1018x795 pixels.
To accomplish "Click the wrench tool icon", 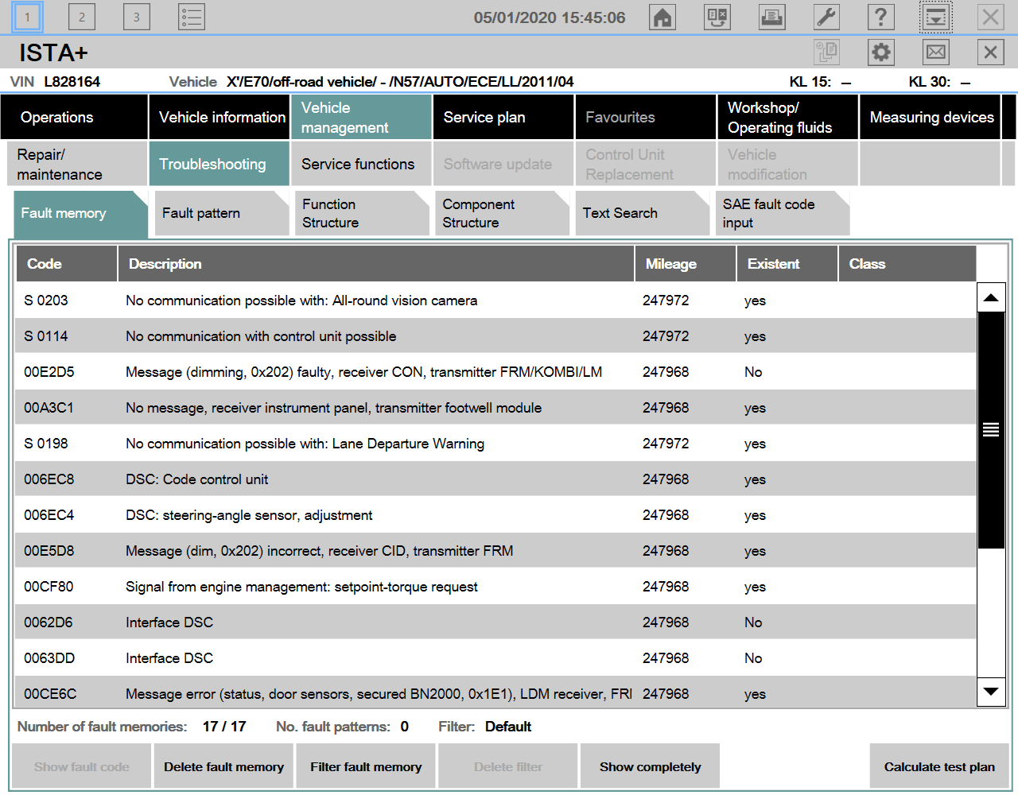I will click(826, 17).
